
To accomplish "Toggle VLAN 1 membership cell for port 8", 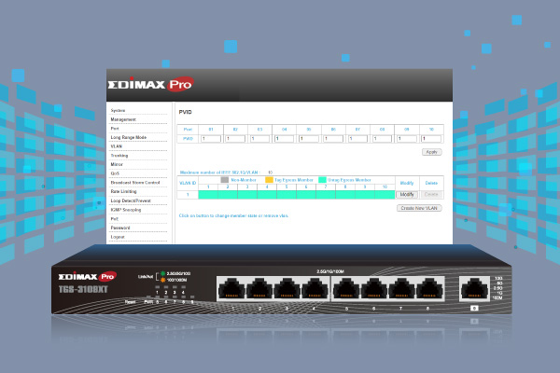I will 345,195.
